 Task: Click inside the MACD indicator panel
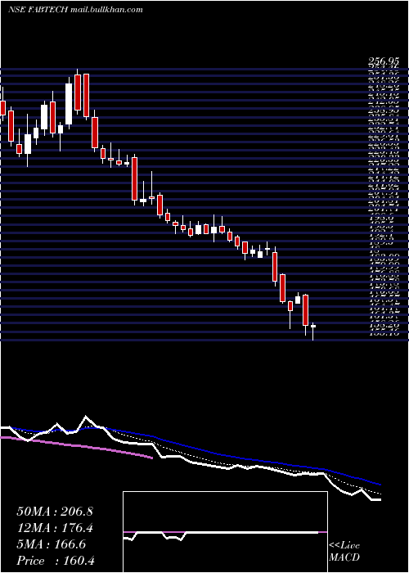pos(225,532)
